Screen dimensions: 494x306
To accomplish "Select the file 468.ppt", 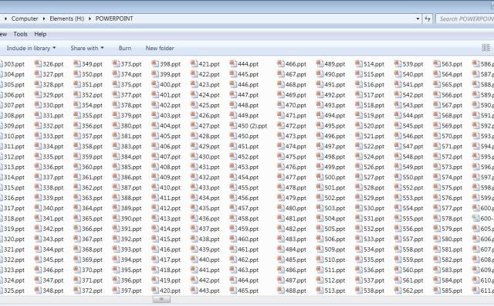I will pyautogui.click(x=292, y=84).
